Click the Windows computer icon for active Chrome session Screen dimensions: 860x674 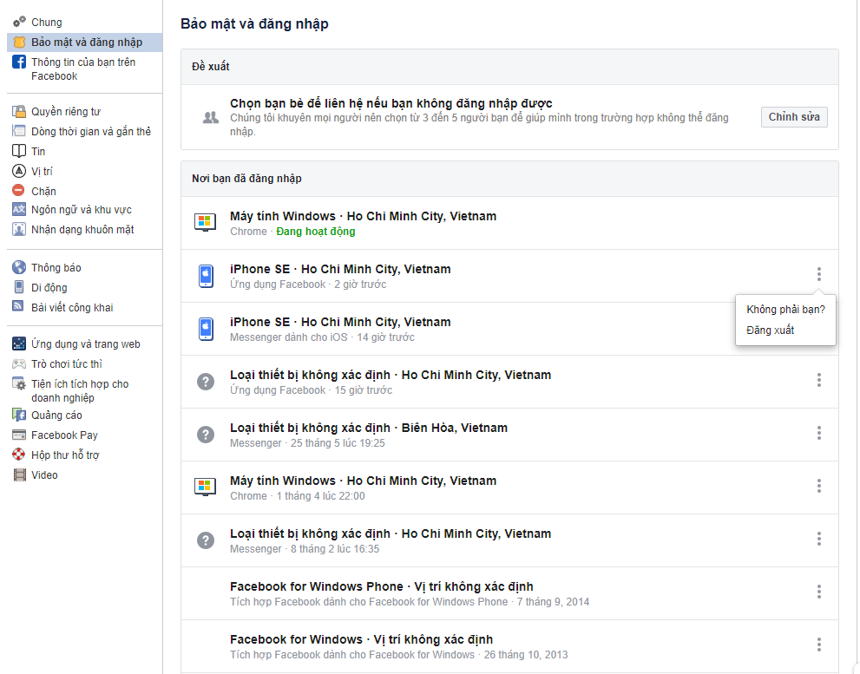205,223
